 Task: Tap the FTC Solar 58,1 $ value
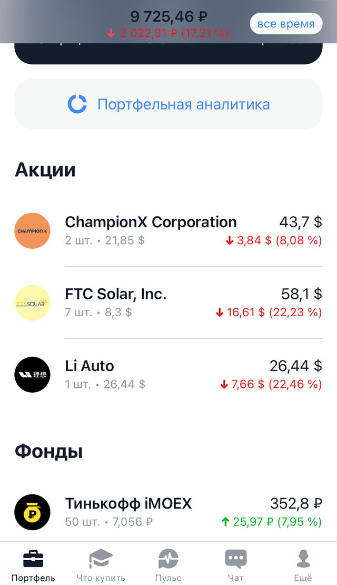[x=302, y=294]
